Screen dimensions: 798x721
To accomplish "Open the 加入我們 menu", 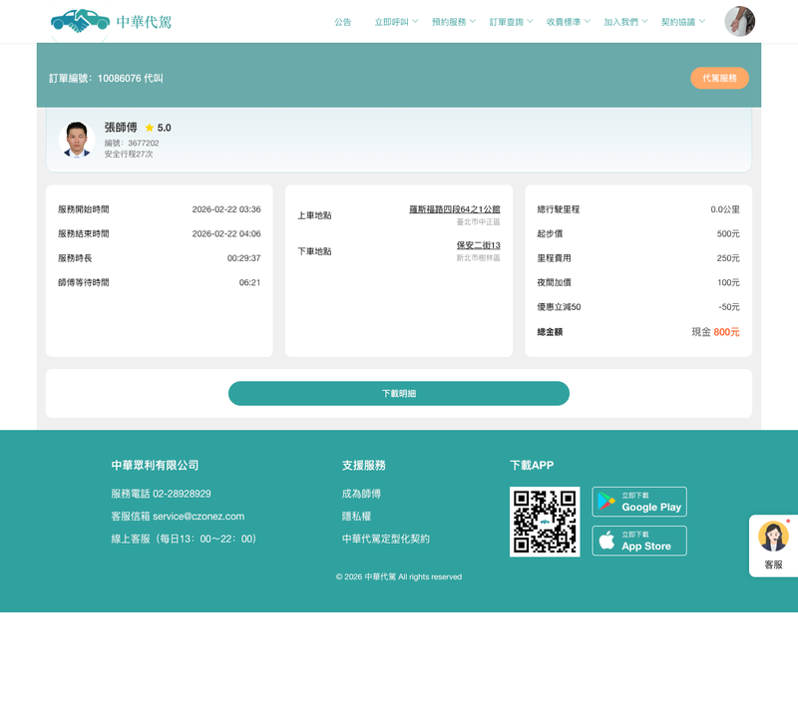I will 625,22.
